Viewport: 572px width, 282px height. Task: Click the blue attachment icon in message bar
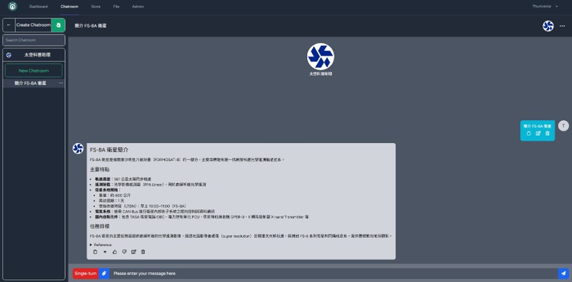[x=104, y=273]
